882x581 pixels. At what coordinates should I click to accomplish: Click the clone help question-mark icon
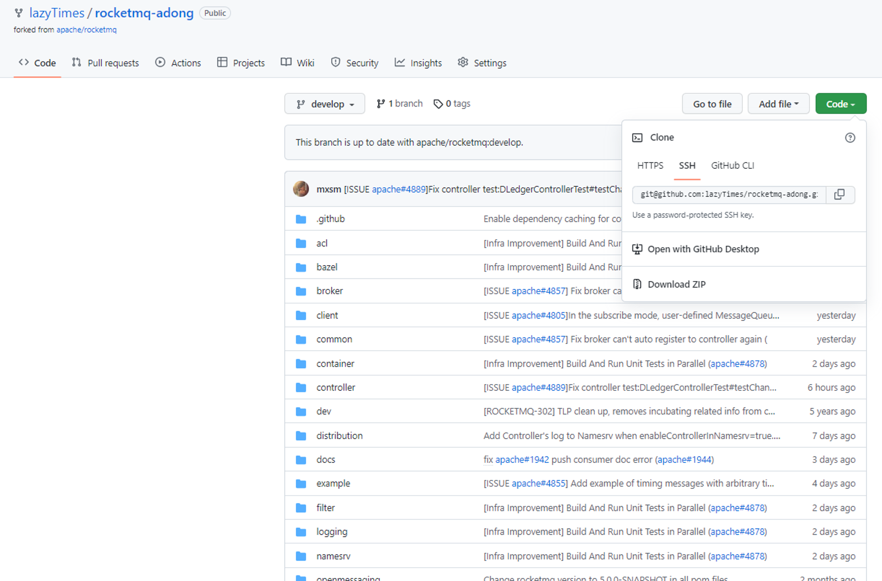click(850, 138)
